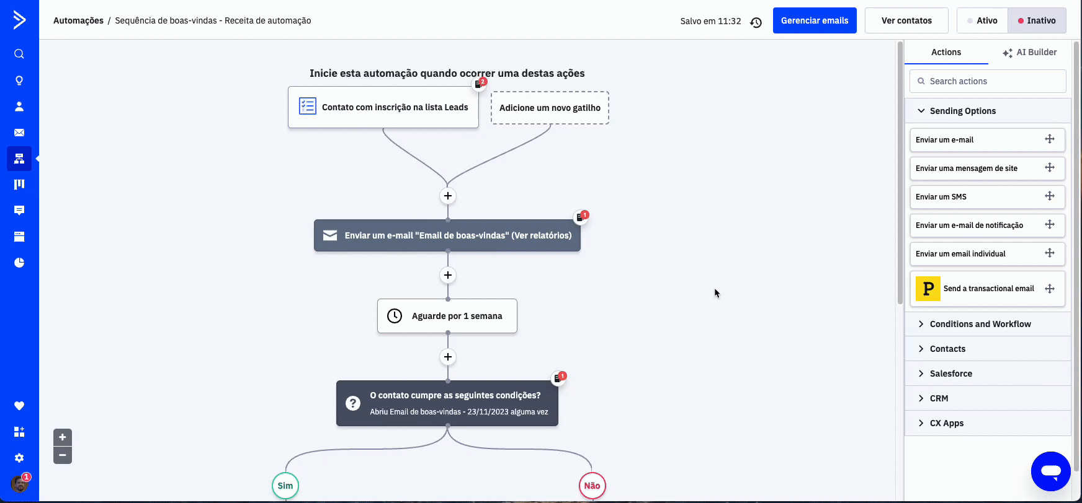Screen dimensions: 1082x503
Task: Select the Actions tab
Action: click(x=946, y=53)
